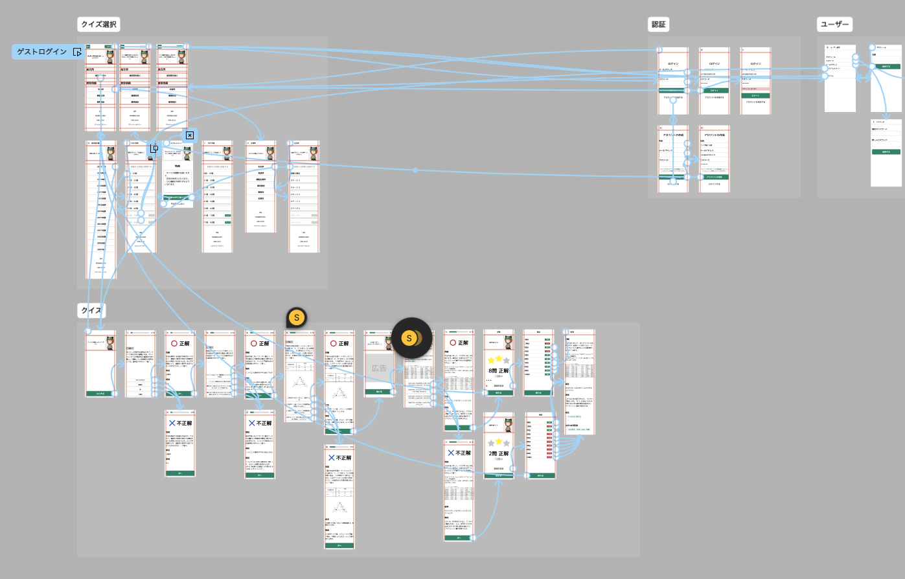Open the large stacked S comment pin

(409, 338)
